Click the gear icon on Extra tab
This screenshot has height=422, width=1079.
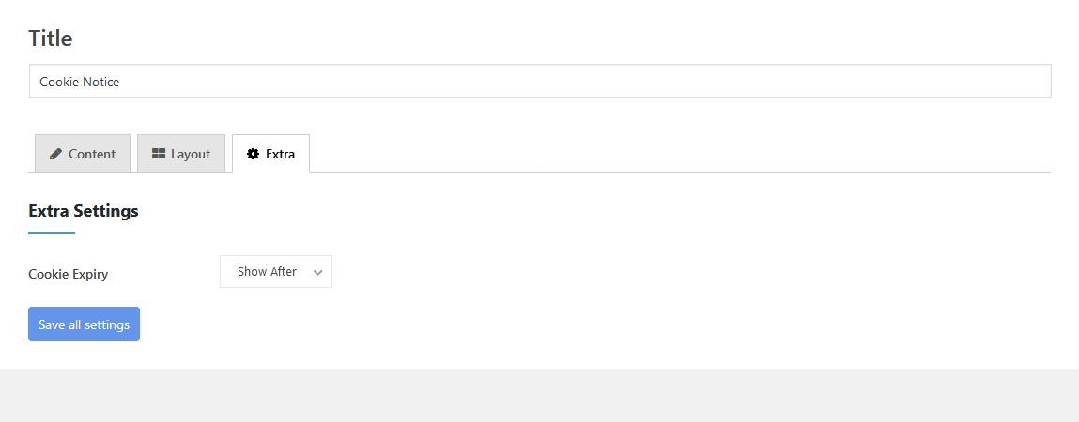[254, 154]
